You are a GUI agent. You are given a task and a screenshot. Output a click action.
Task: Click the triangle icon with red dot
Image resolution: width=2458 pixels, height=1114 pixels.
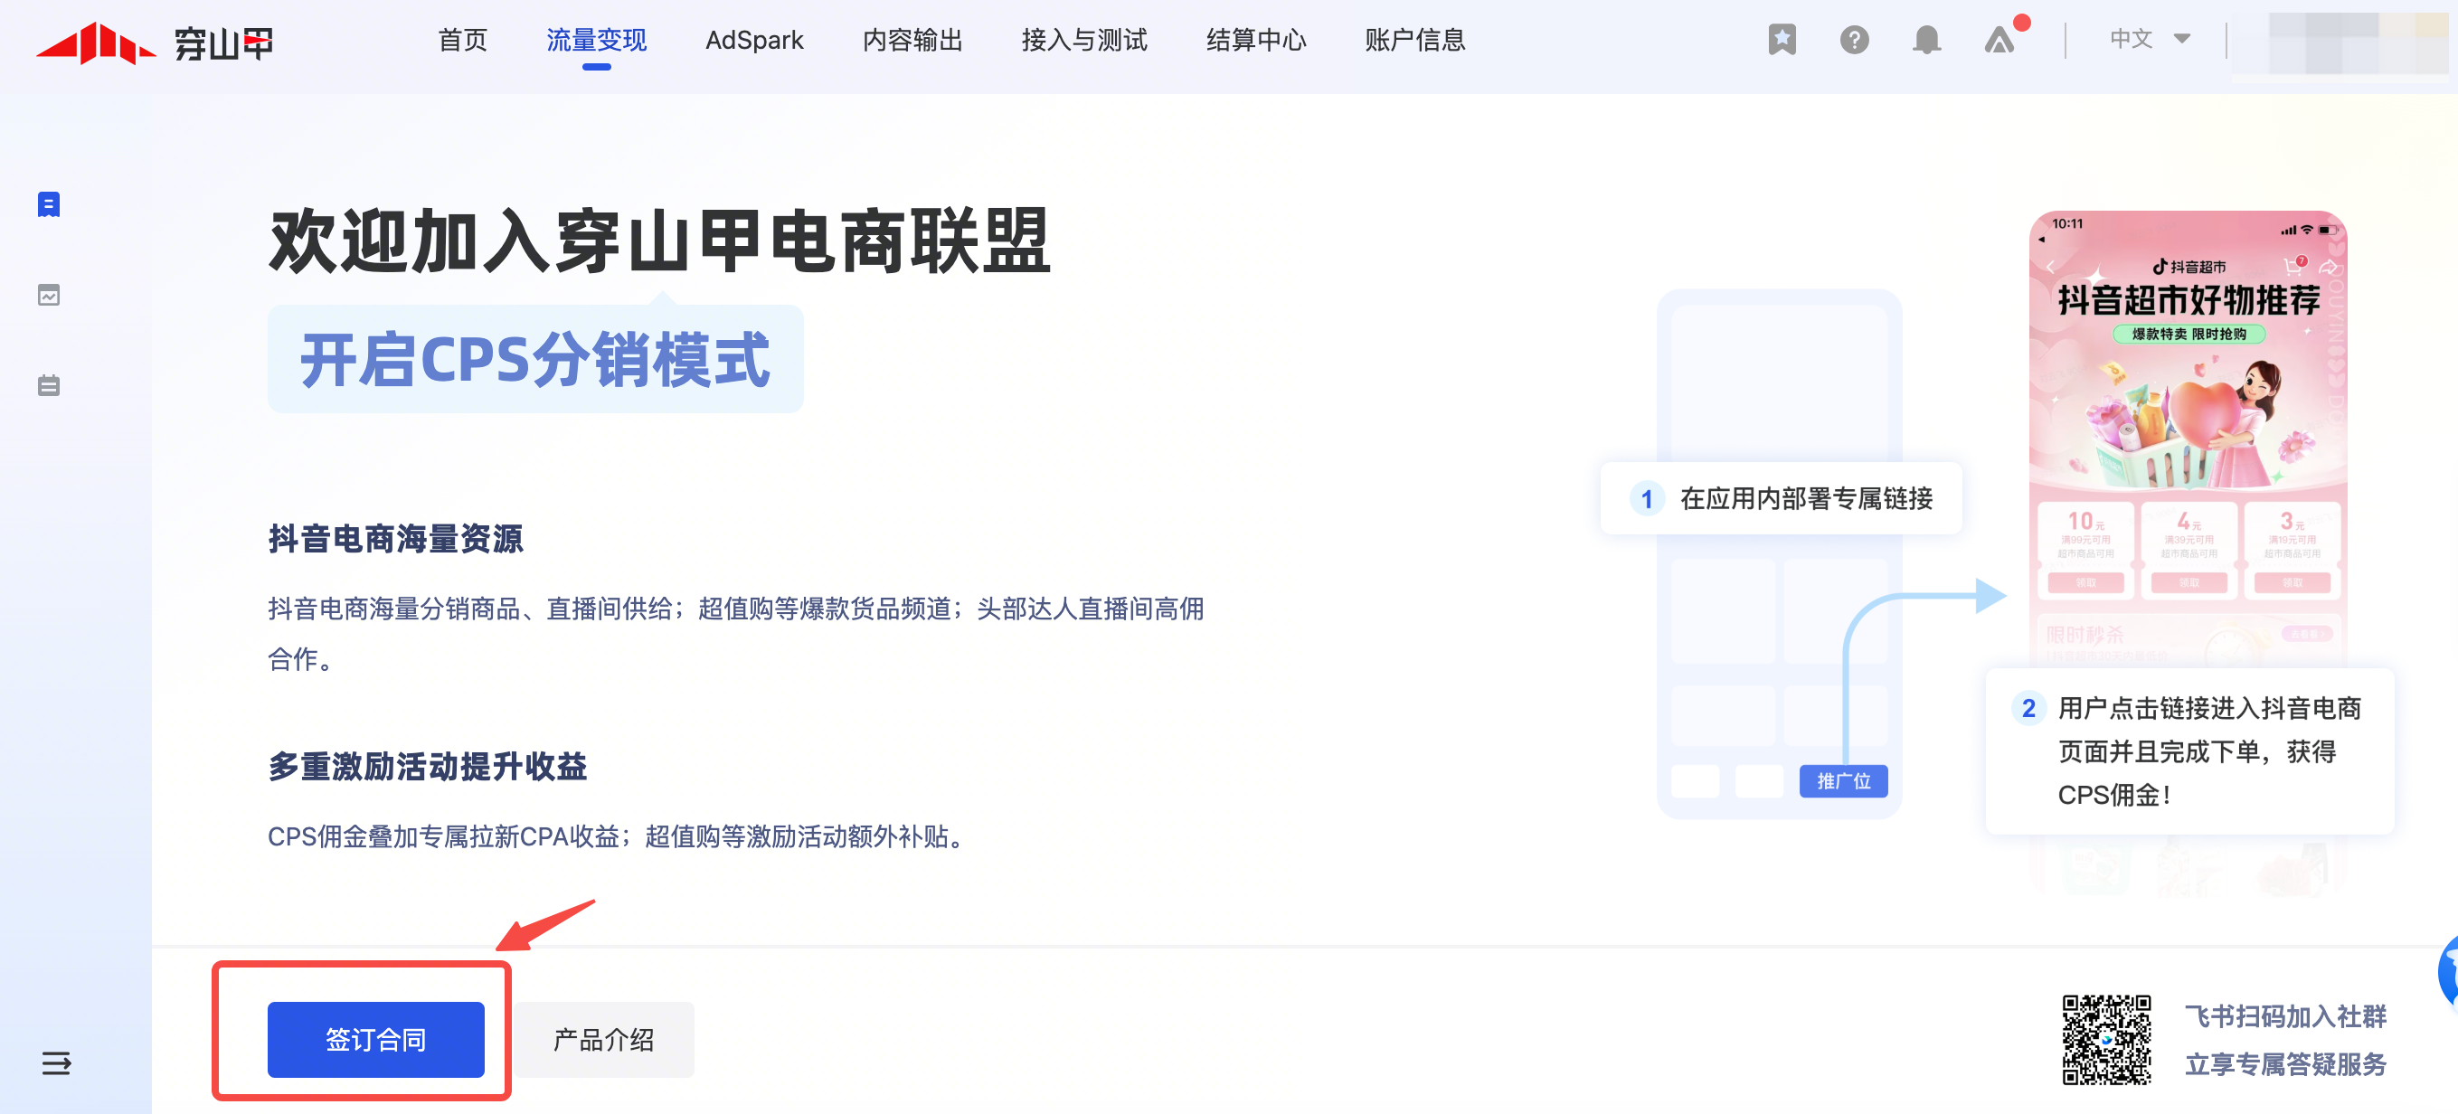coord(1999,40)
